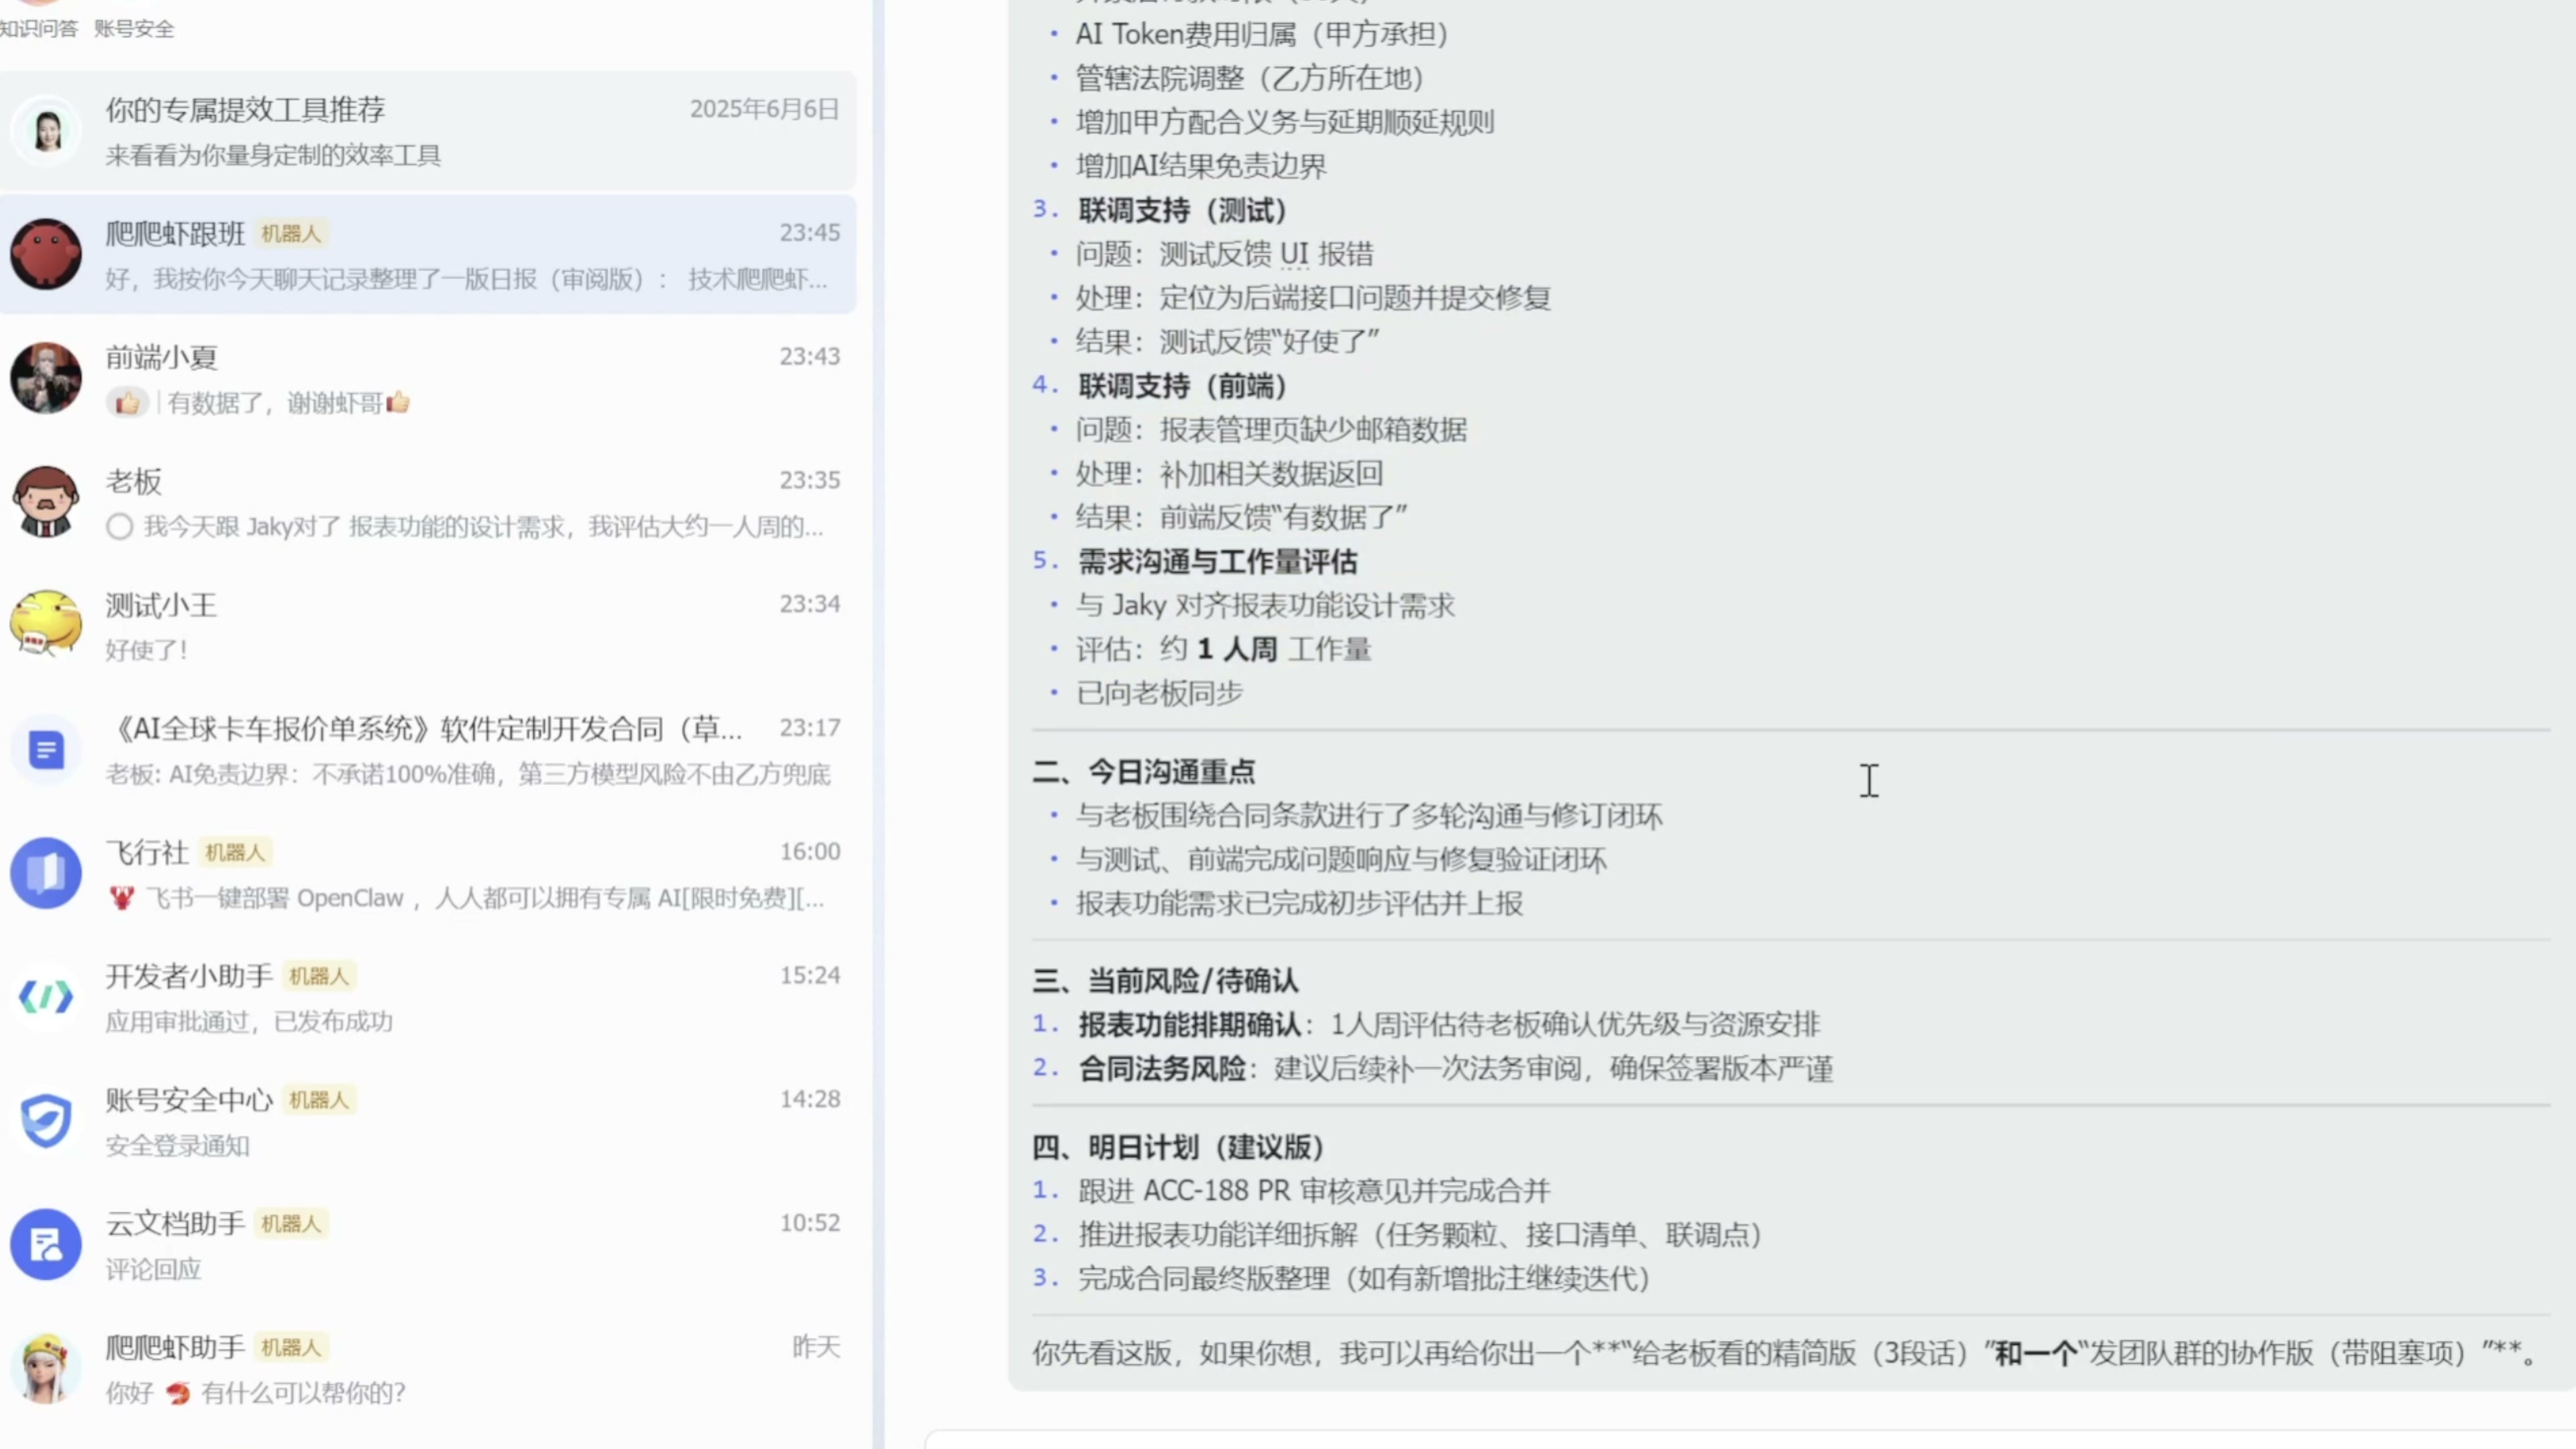The width and height of the screenshot is (2576, 1449).
Task: Click the 老板 cartoon avatar
Action: click(x=46, y=501)
